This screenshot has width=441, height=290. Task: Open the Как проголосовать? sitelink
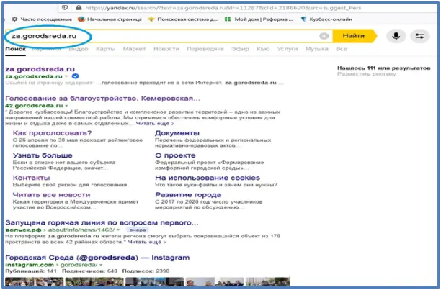53,133
